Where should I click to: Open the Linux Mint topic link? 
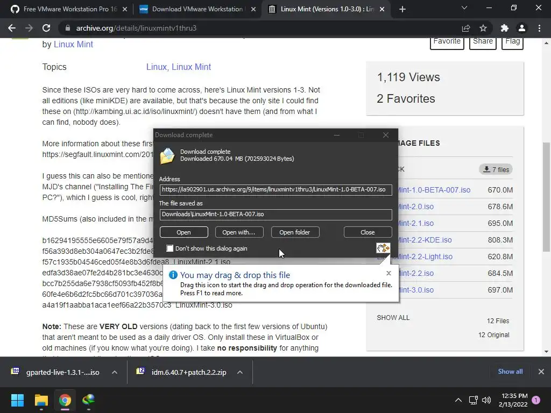[191, 67]
